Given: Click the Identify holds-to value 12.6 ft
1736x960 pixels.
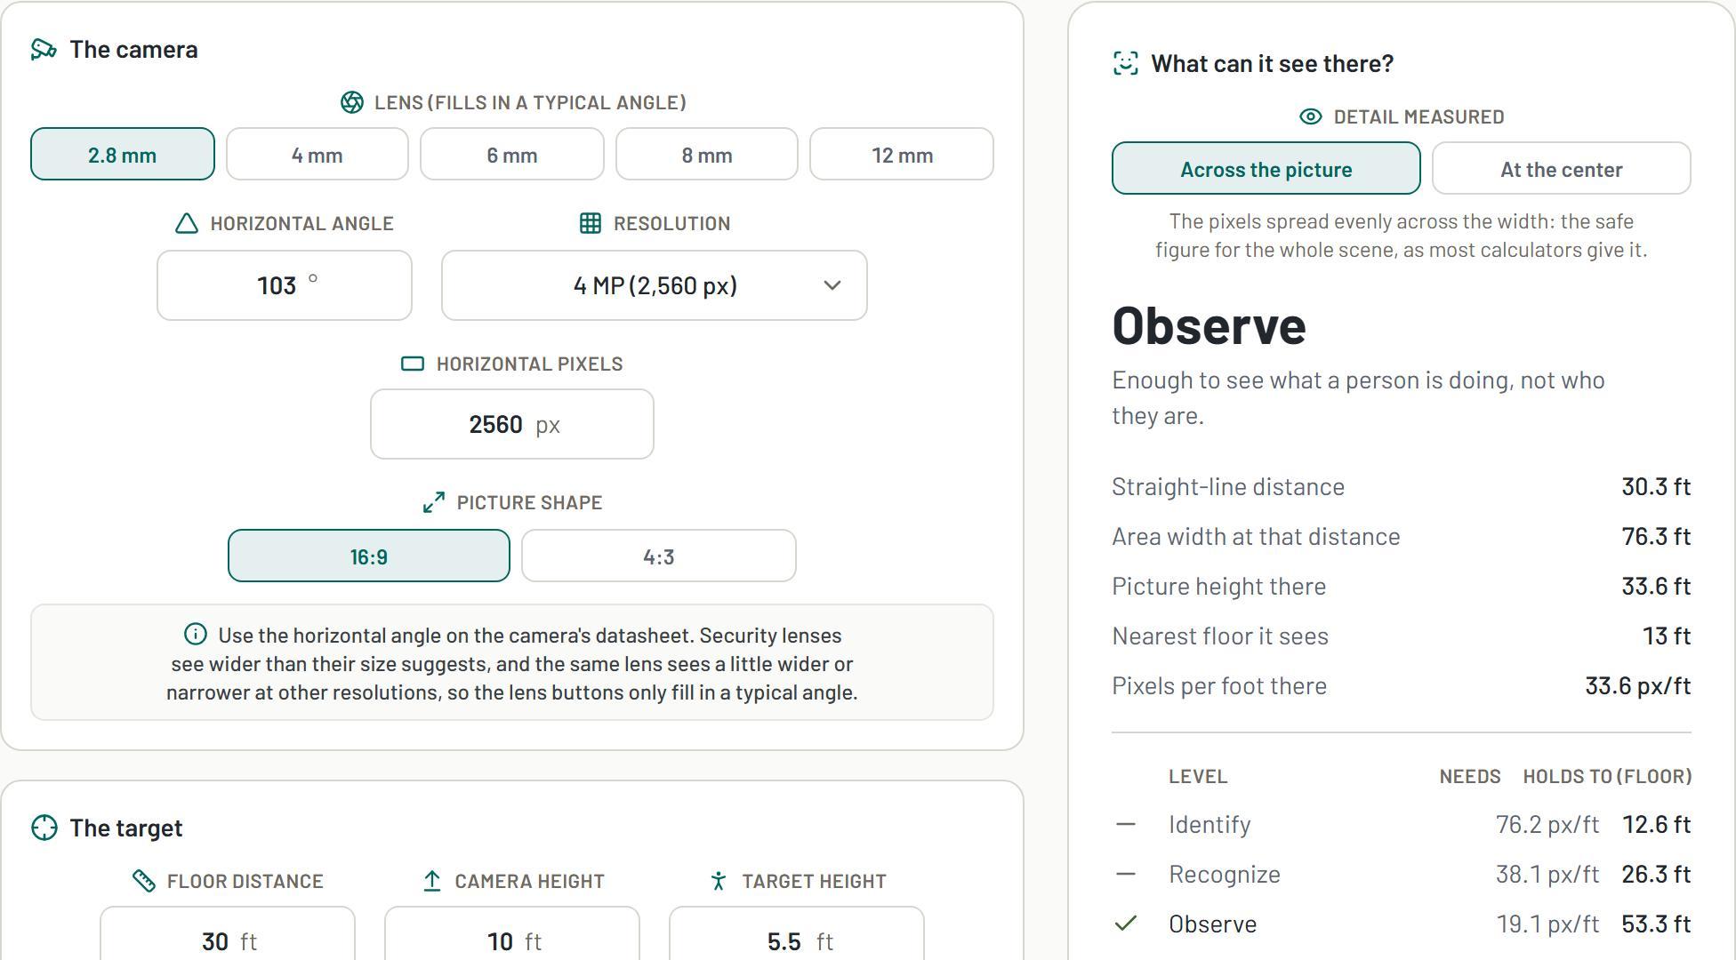Looking at the screenshot, I should (1657, 824).
